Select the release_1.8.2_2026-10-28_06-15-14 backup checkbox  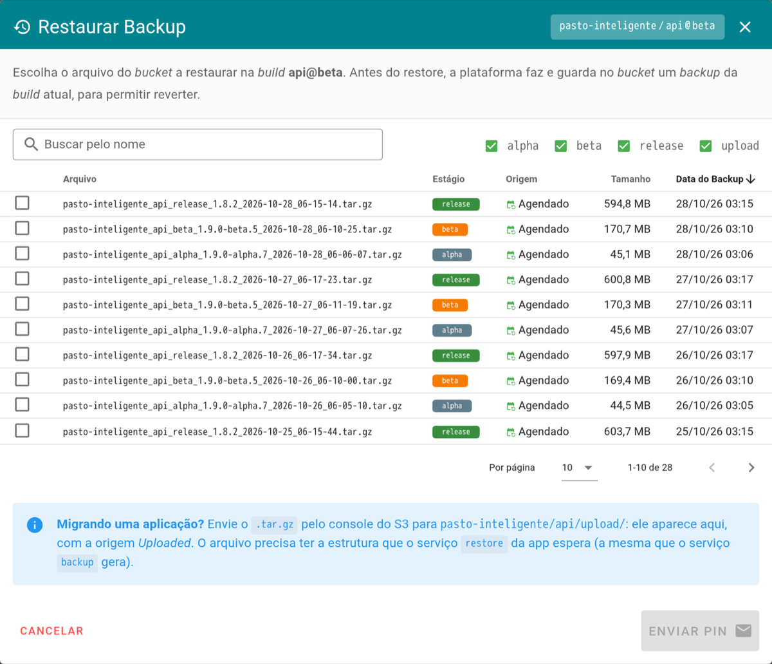point(22,204)
